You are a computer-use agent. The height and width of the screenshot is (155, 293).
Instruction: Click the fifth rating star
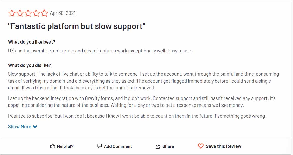[x=44, y=13]
